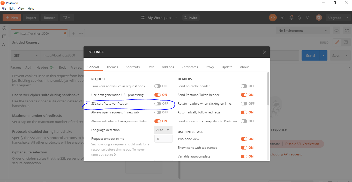The image size is (352, 182).
Task: Click the Invite button
Action: click(191, 18)
